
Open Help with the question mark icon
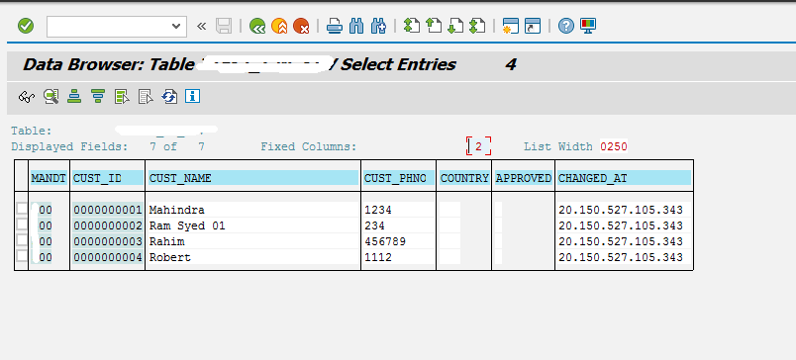tap(566, 26)
